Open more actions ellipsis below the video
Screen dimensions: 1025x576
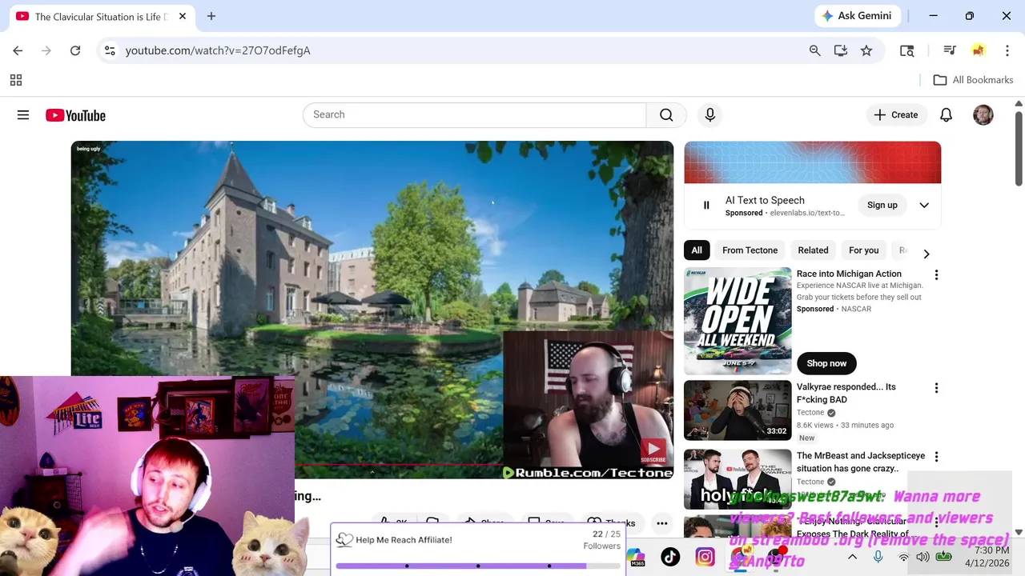[x=662, y=524]
